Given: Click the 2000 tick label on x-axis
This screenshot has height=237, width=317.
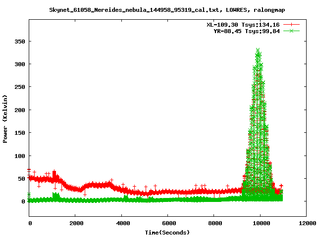Looking at the screenshot, I should (x=75, y=223).
